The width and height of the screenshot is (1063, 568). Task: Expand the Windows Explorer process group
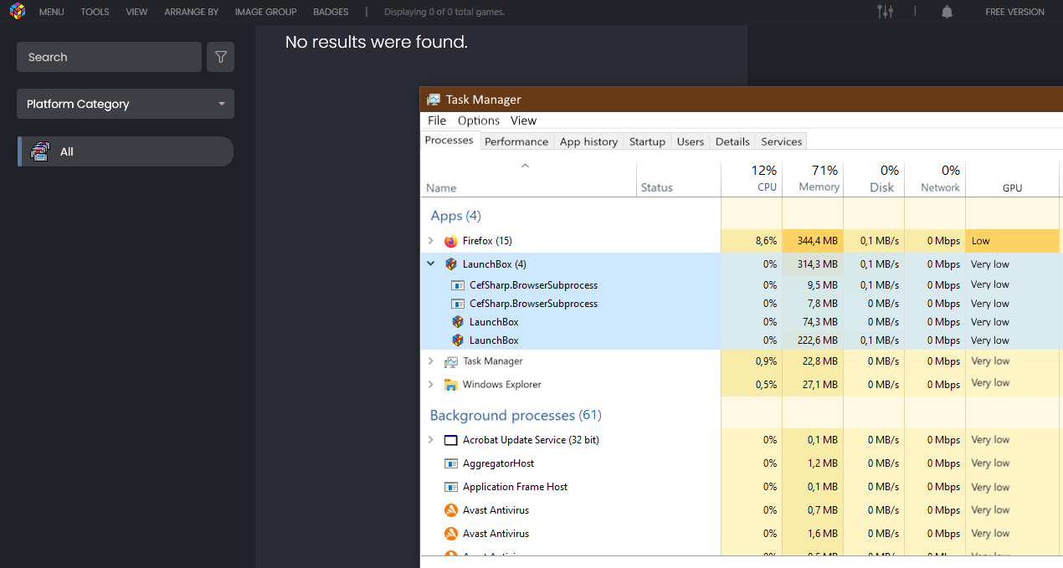pyautogui.click(x=431, y=385)
